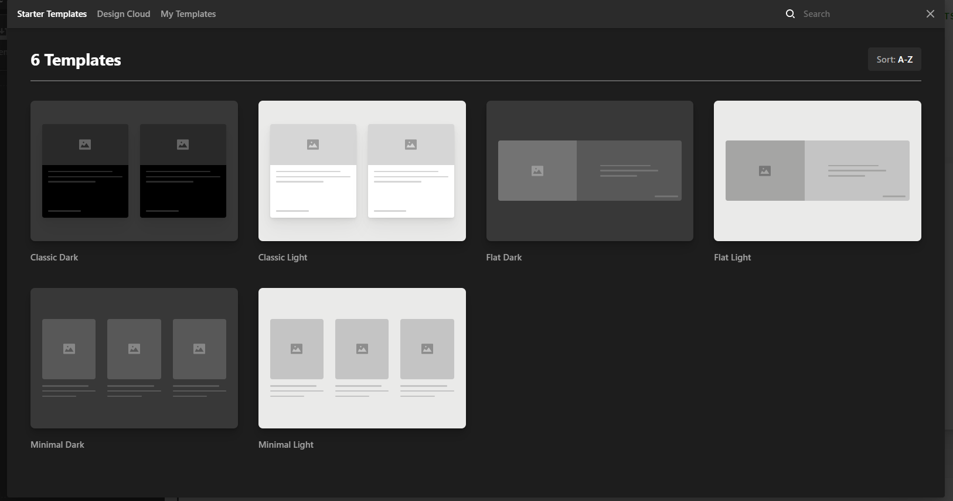Pick the Classic Light template thumbnail

pos(362,171)
